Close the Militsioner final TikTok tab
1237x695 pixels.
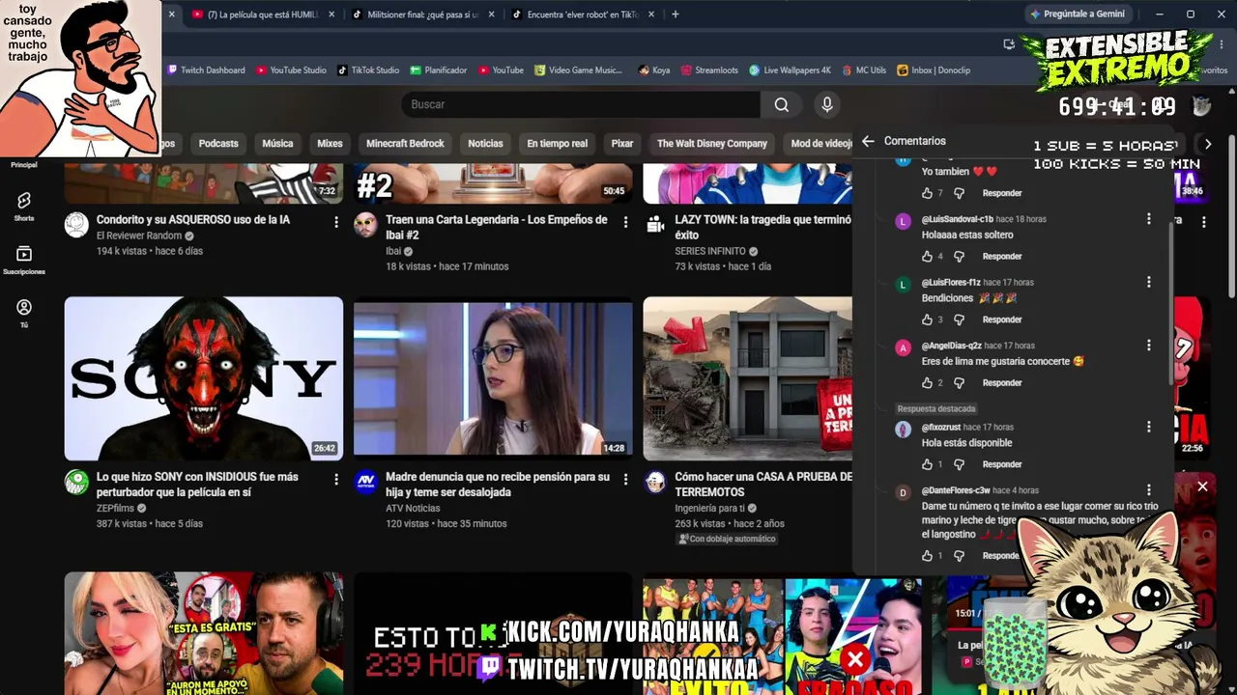(x=492, y=14)
